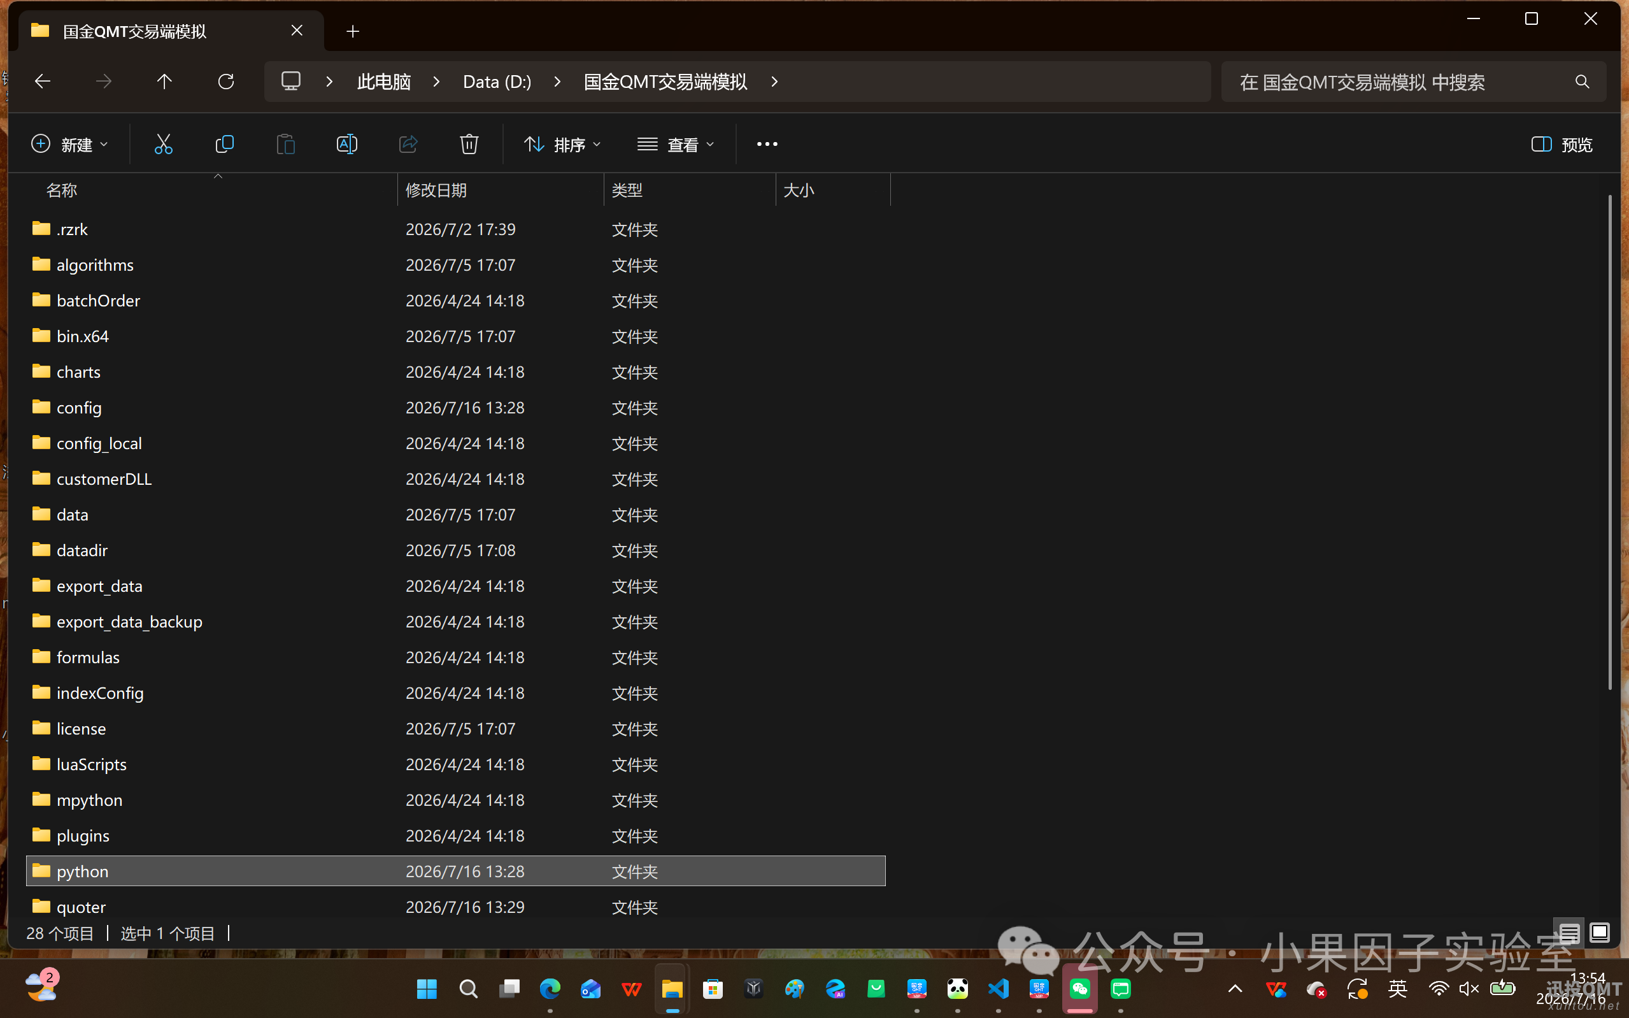
Task: Open the 新建 dropdown
Action: (x=69, y=144)
